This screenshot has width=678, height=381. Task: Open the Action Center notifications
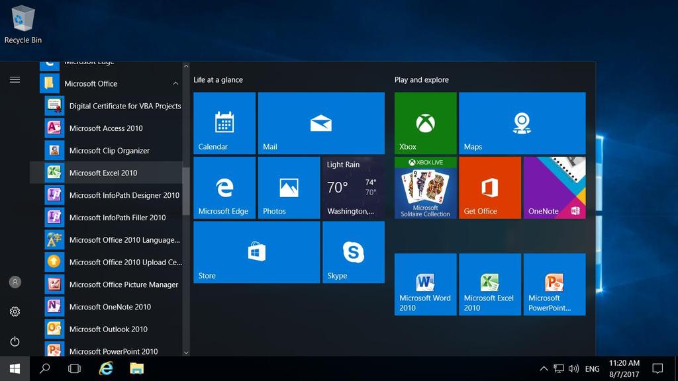657,368
